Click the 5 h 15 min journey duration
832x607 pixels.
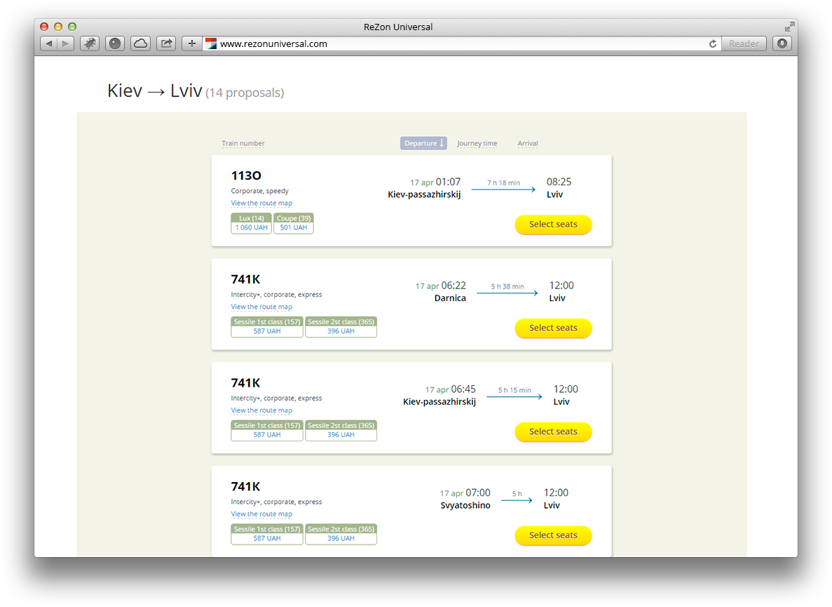[x=514, y=389]
